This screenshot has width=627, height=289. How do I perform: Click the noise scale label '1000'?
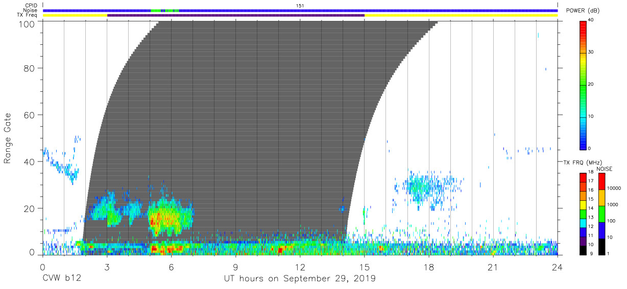click(x=613, y=204)
